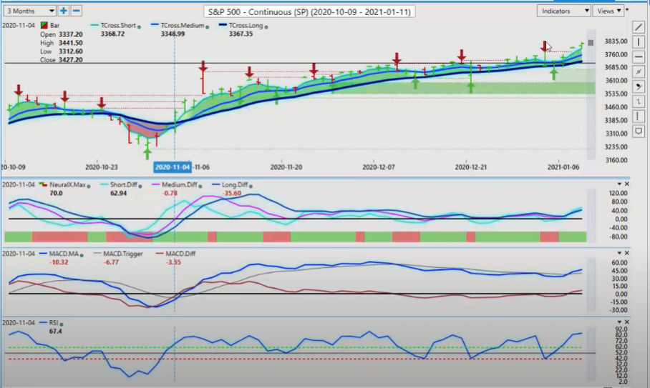Click the Short.Diff legend label

pyautogui.click(x=124, y=185)
